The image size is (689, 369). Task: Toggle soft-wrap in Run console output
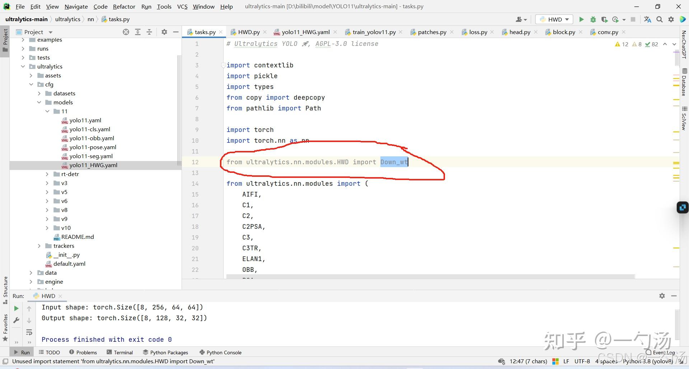(x=29, y=332)
